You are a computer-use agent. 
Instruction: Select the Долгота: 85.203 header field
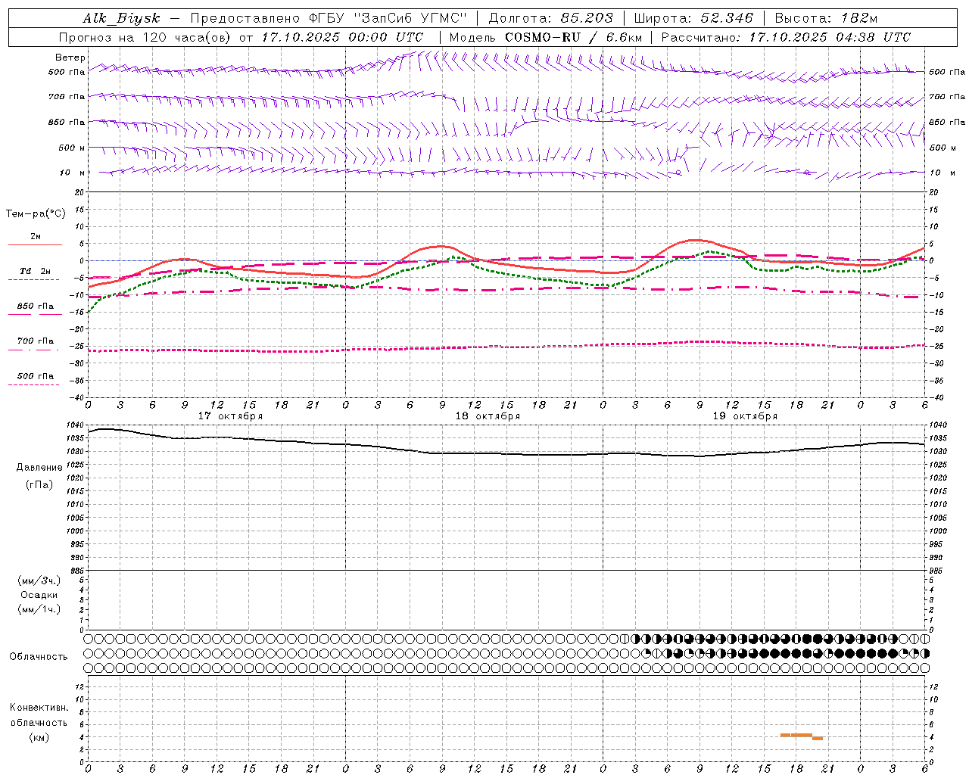click(x=550, y=19)
